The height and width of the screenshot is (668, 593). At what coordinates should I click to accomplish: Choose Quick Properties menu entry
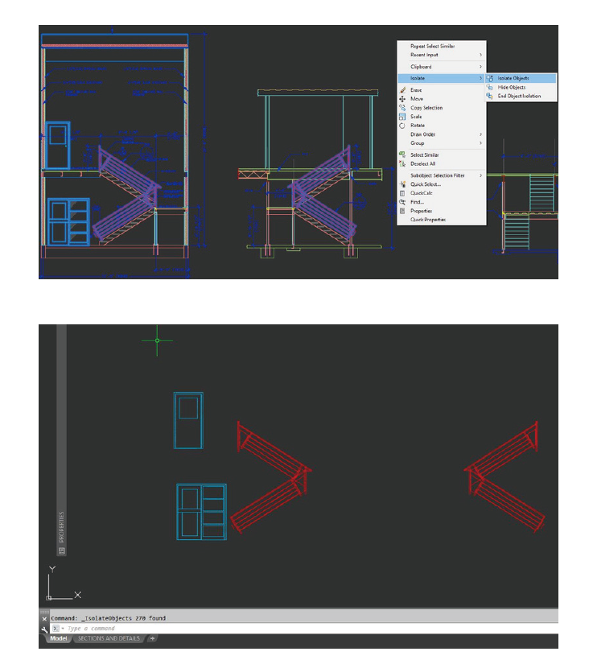[442, 220]
